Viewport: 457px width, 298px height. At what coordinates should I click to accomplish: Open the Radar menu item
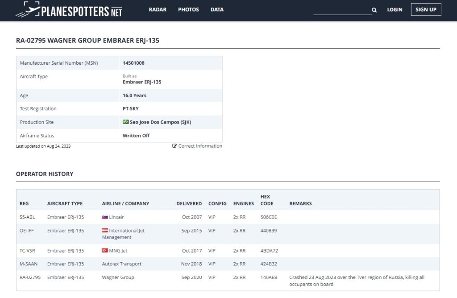(x=158, y=9)
